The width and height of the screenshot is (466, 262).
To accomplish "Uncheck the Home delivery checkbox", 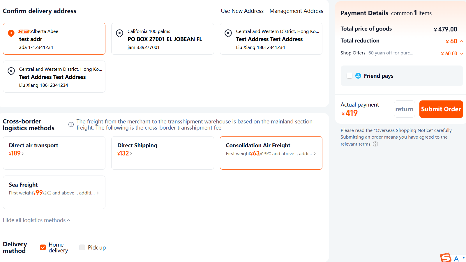I will click(x=43, y=247).
